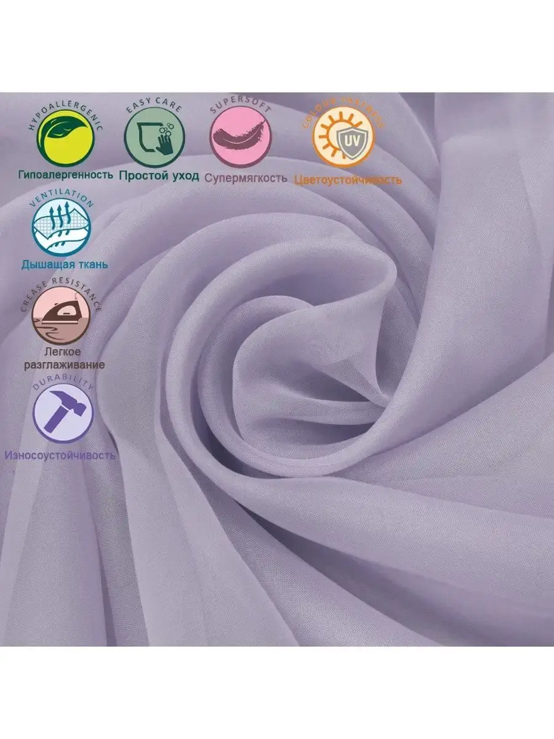
Task: Click the orange 'Цветоустойчивость' label
Action: (348, 180)
